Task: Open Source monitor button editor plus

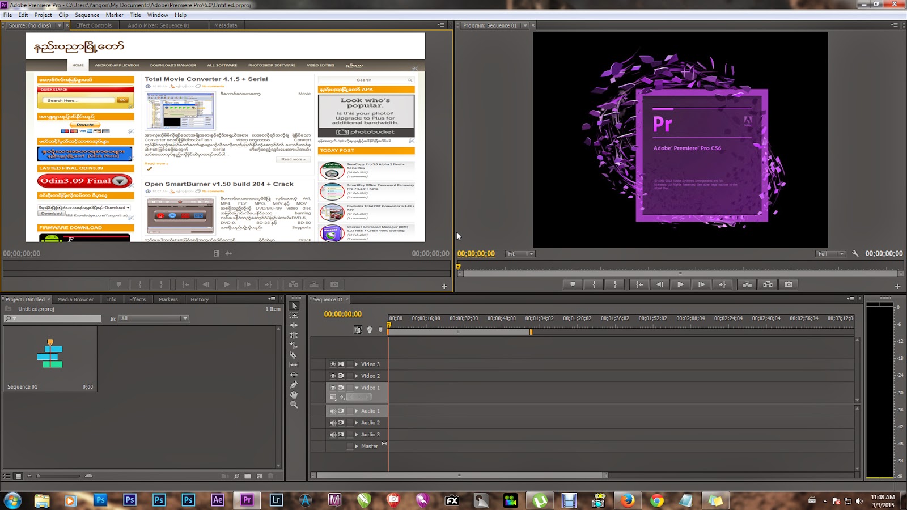Action: pos(444,286)
